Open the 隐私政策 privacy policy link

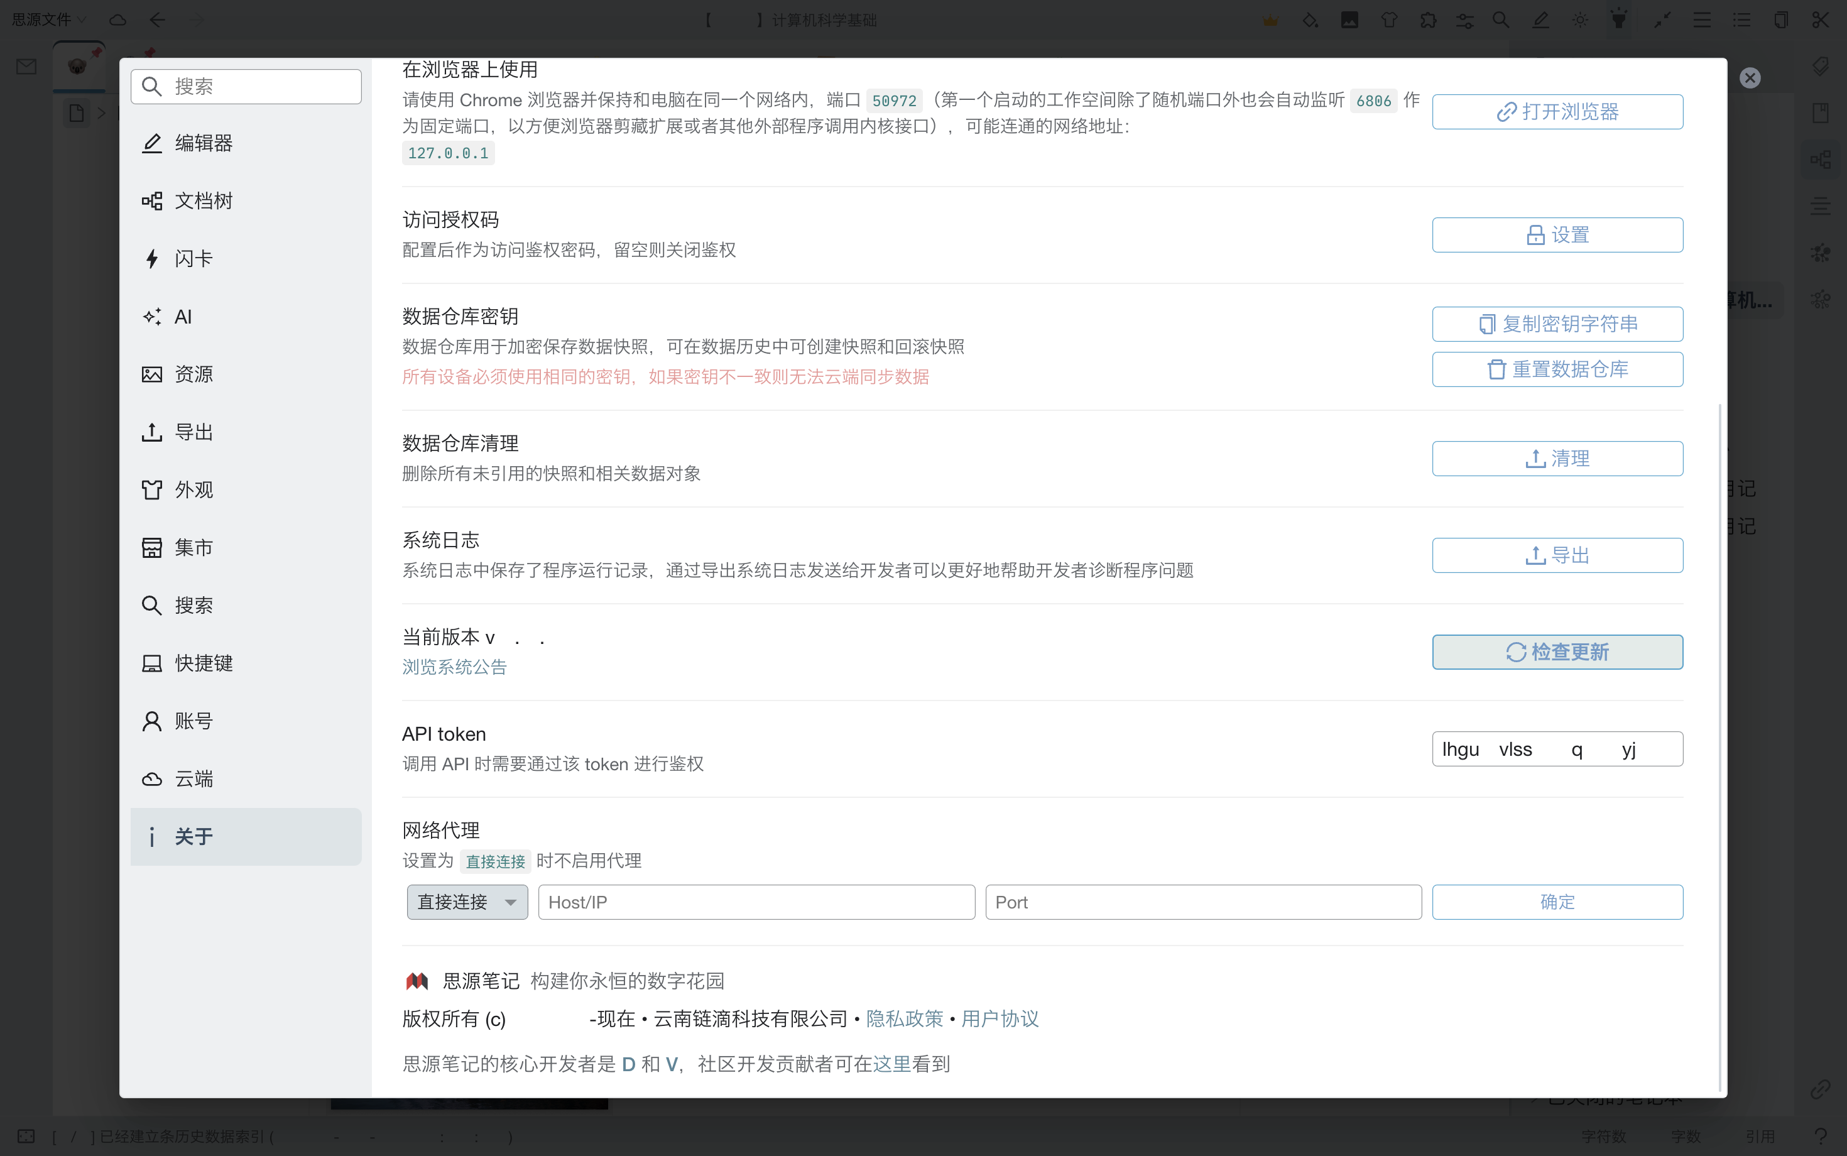pos(906,1018)
